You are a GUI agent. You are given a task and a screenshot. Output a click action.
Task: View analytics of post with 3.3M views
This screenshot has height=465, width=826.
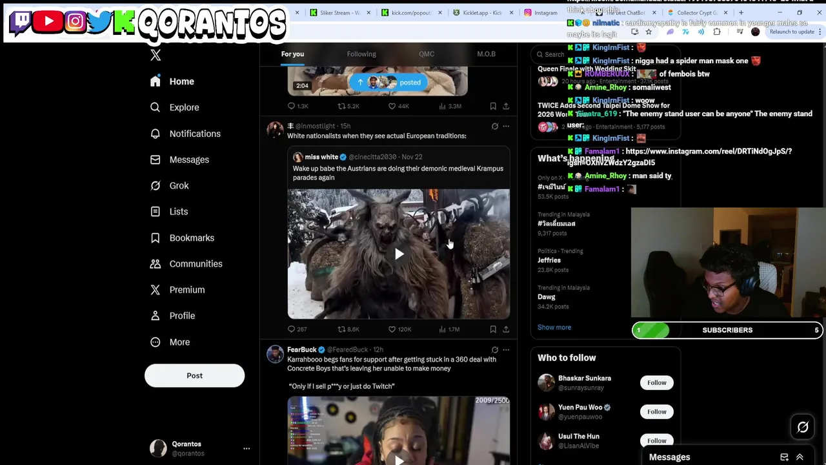pyautogui.click(x=450, y=106)
